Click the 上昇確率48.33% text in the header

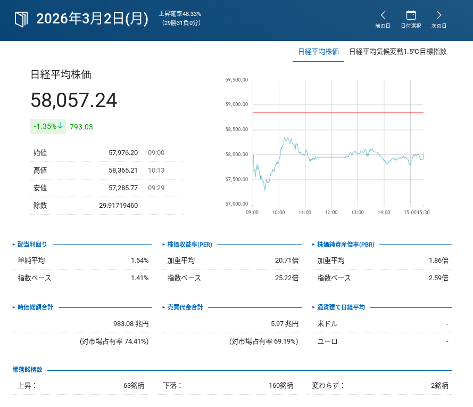coord(180,14)
